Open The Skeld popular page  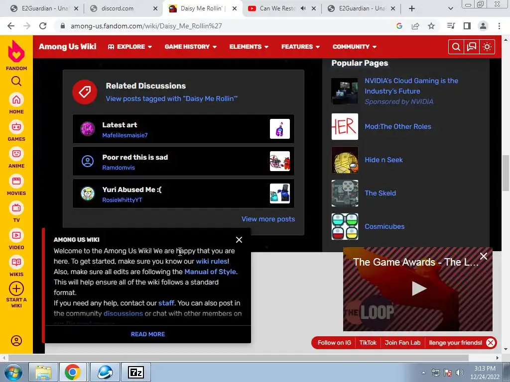[380, 193]
